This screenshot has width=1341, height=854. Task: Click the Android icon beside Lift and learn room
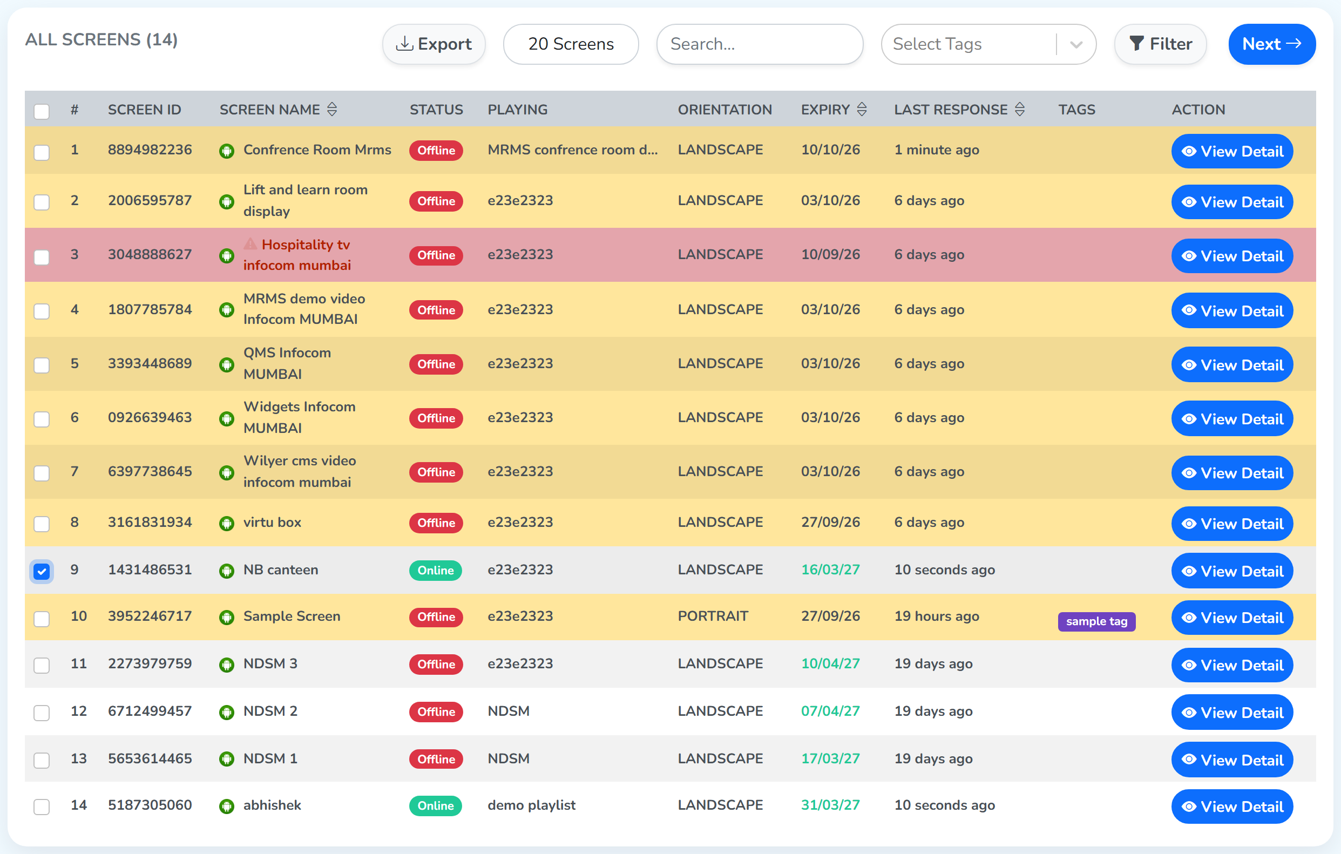click(x=227, y=201)
